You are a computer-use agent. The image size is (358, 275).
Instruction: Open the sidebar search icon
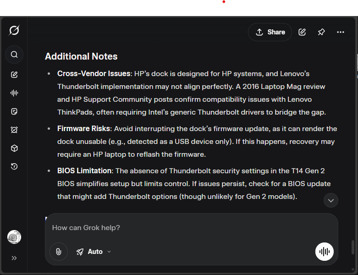point(14,55)
